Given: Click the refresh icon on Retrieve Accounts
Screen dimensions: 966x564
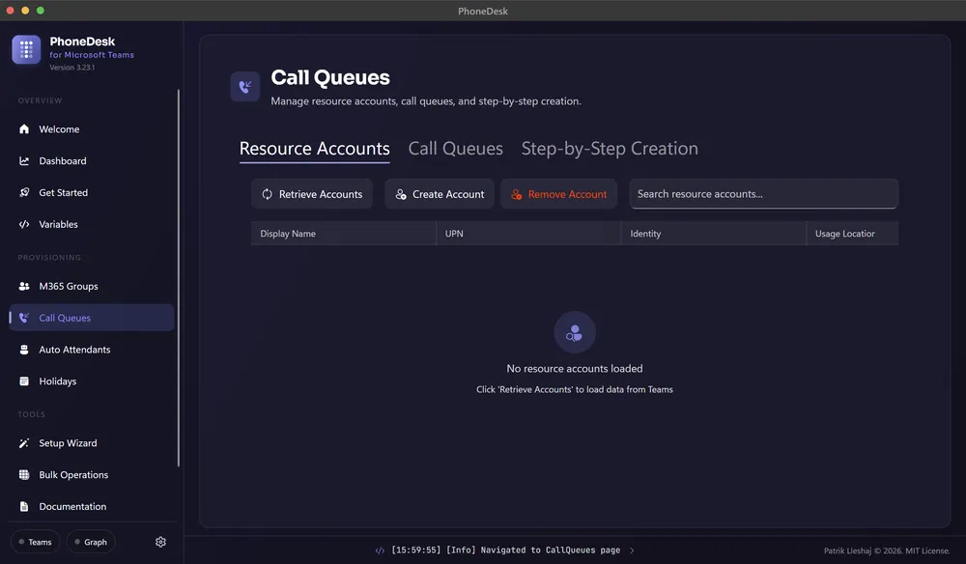Looking at the screenshot, I should coord(267,194).
